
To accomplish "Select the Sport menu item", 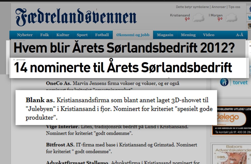I will click(82, 35).
